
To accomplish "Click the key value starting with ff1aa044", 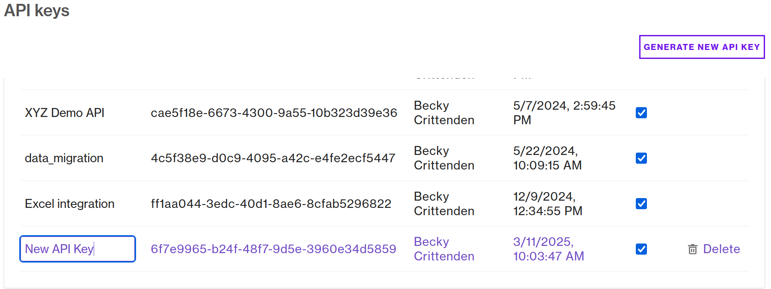I will [271, 204].
